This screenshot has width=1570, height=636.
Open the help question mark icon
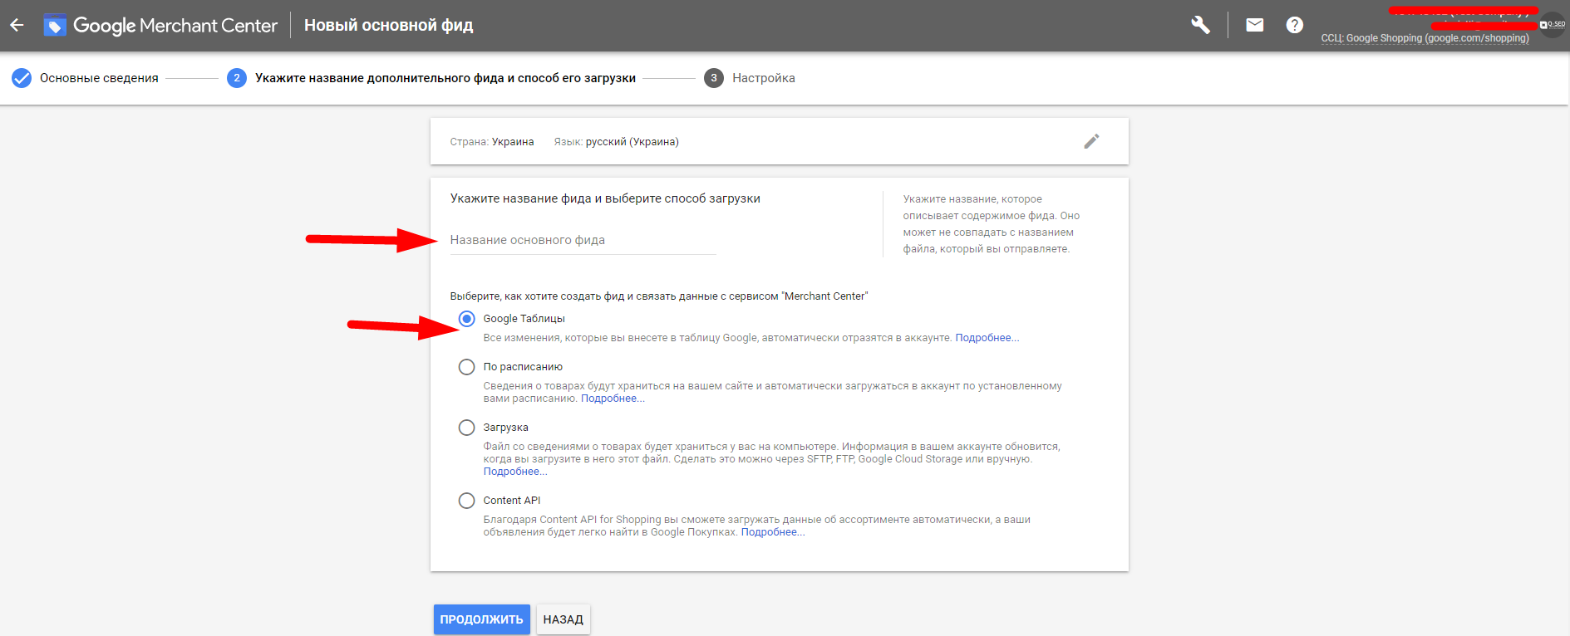[1294, 25]
